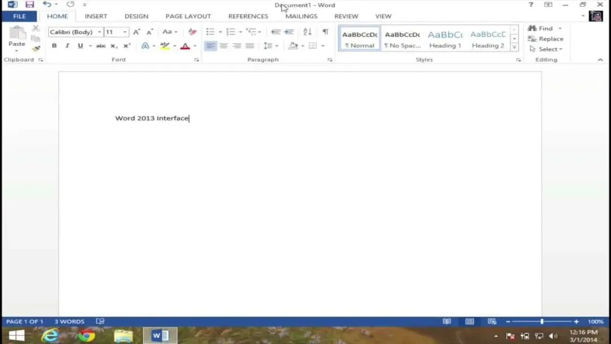
Task: Apply Superscript formatting
Action: (127, 46)
